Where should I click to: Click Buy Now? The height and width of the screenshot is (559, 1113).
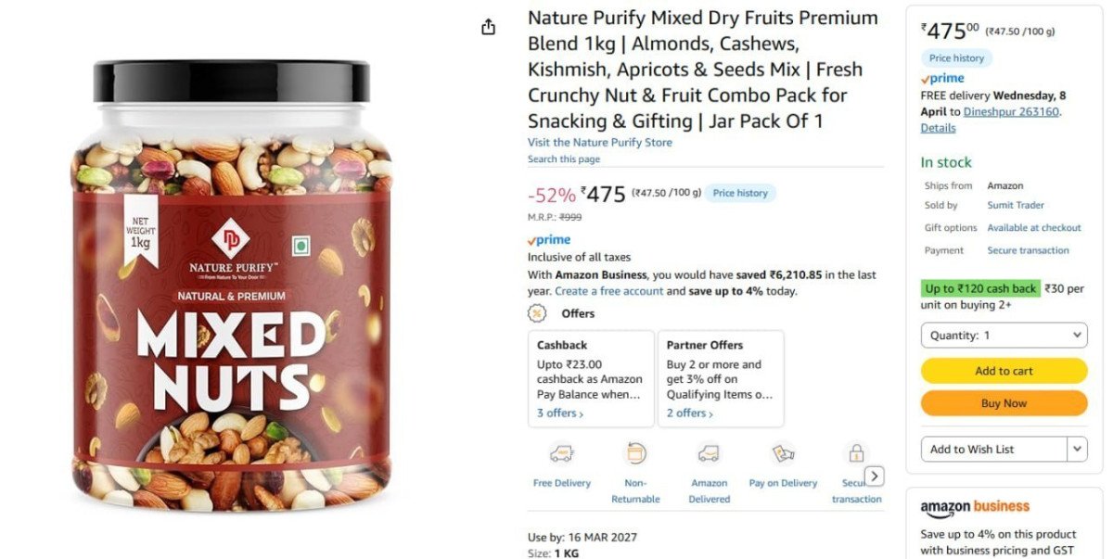tap(1004, 402)
